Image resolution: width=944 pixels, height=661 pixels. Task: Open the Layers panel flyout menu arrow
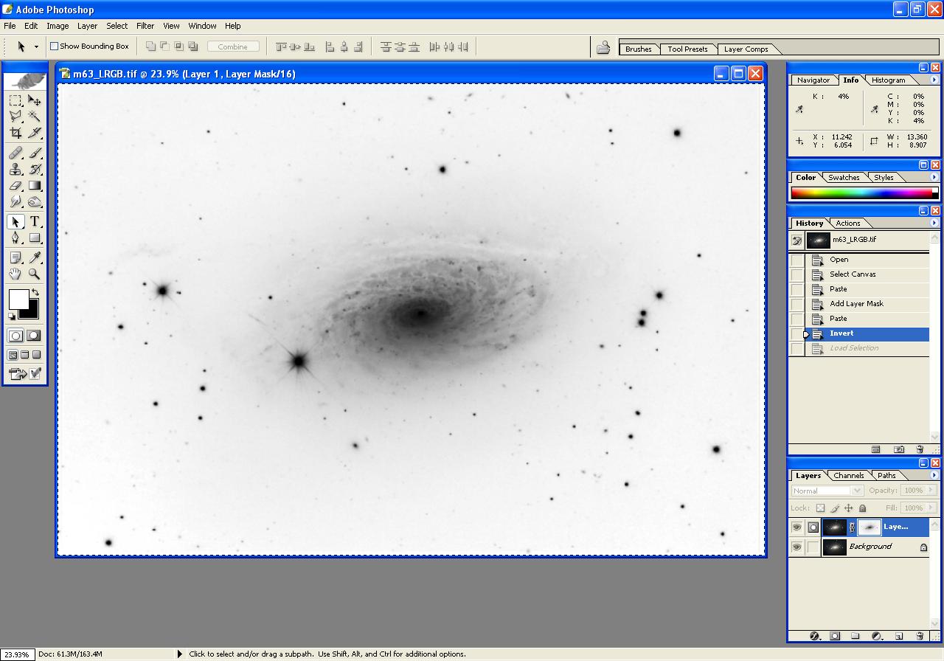coord(934,475)
